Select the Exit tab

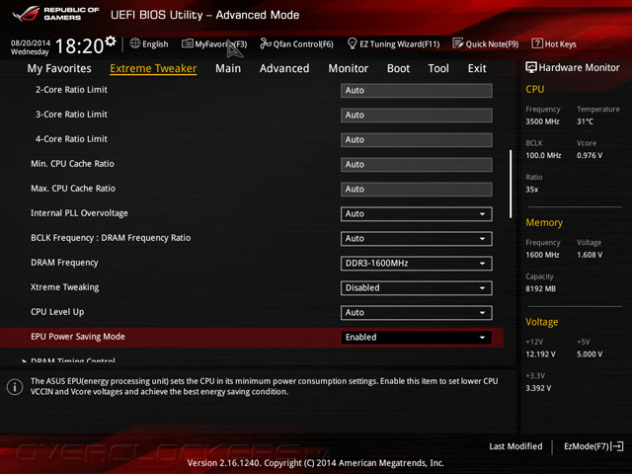point(477,68)
